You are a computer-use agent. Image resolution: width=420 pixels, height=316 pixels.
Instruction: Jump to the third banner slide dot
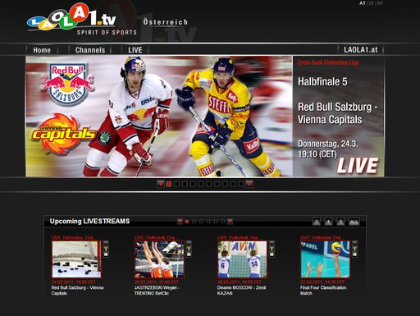coord(185,184)
